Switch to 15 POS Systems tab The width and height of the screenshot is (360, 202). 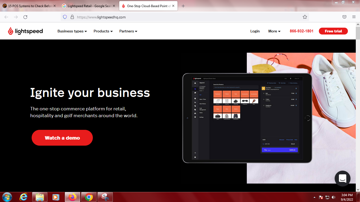pos(29,6)
